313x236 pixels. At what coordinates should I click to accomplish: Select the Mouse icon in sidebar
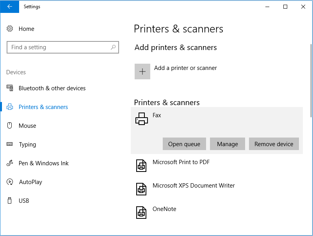pyautogui.click(x=9, y=125)
